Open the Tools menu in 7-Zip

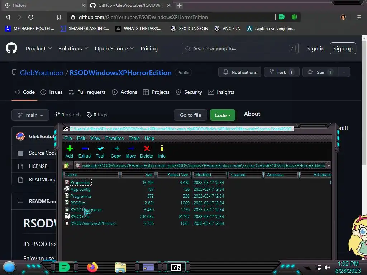pos(134,138)
